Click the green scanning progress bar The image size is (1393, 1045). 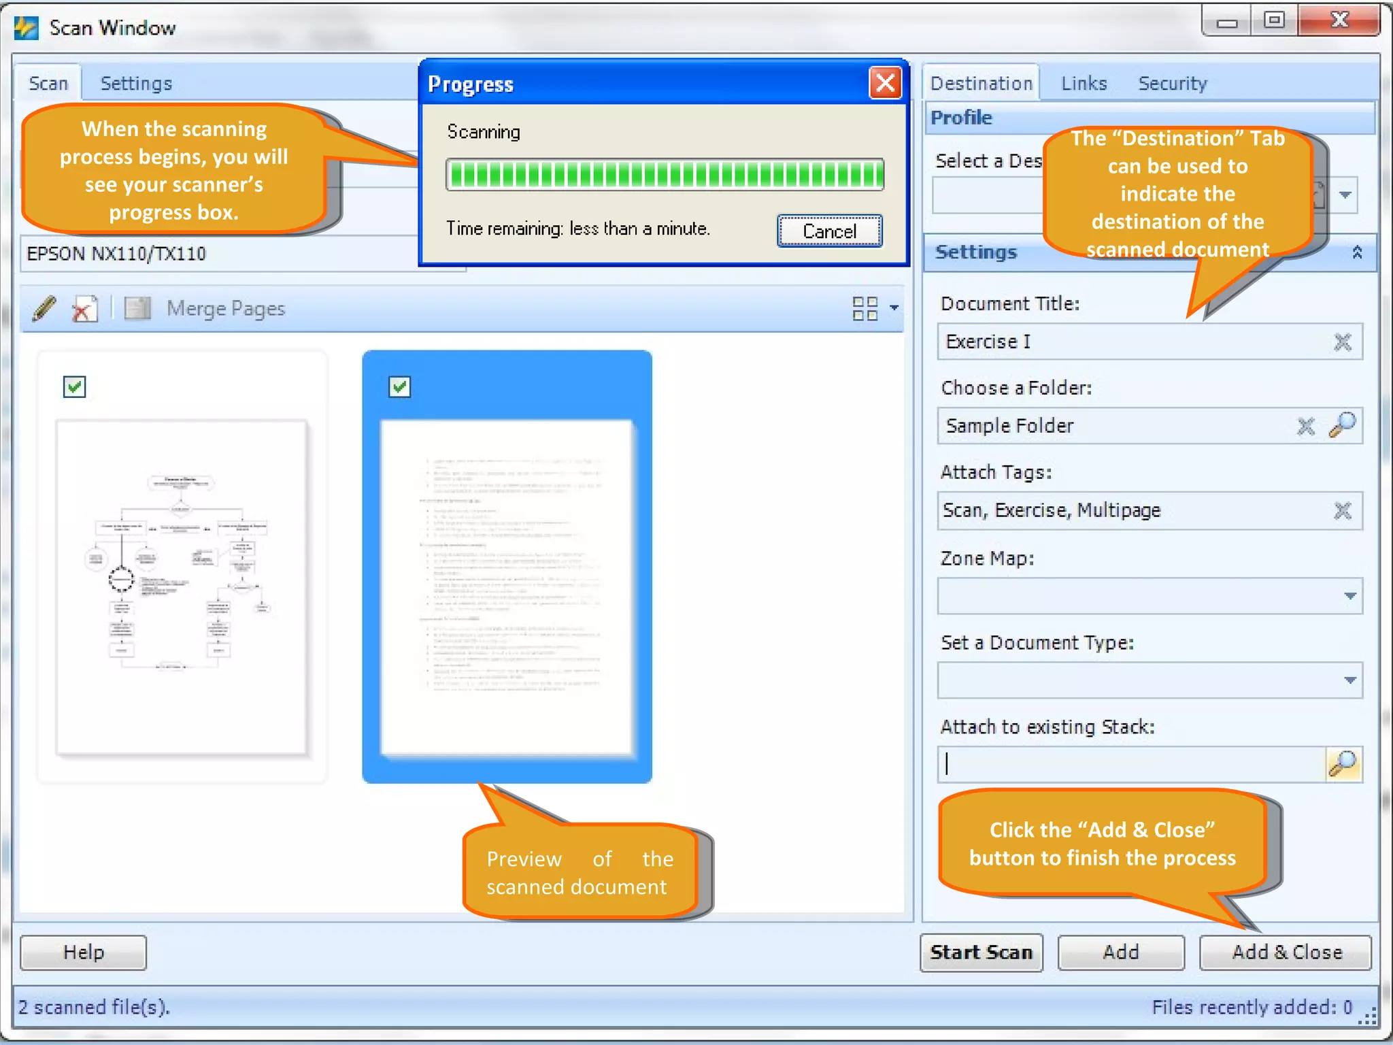[665, 175]
